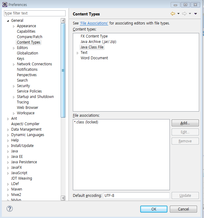This screenshot has width=204, height=218.
Task: Open Keys preference page
Action: tap(21, 59)
